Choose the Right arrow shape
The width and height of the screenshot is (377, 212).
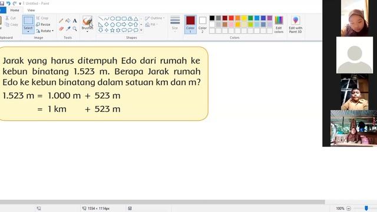tap(124, 24)
